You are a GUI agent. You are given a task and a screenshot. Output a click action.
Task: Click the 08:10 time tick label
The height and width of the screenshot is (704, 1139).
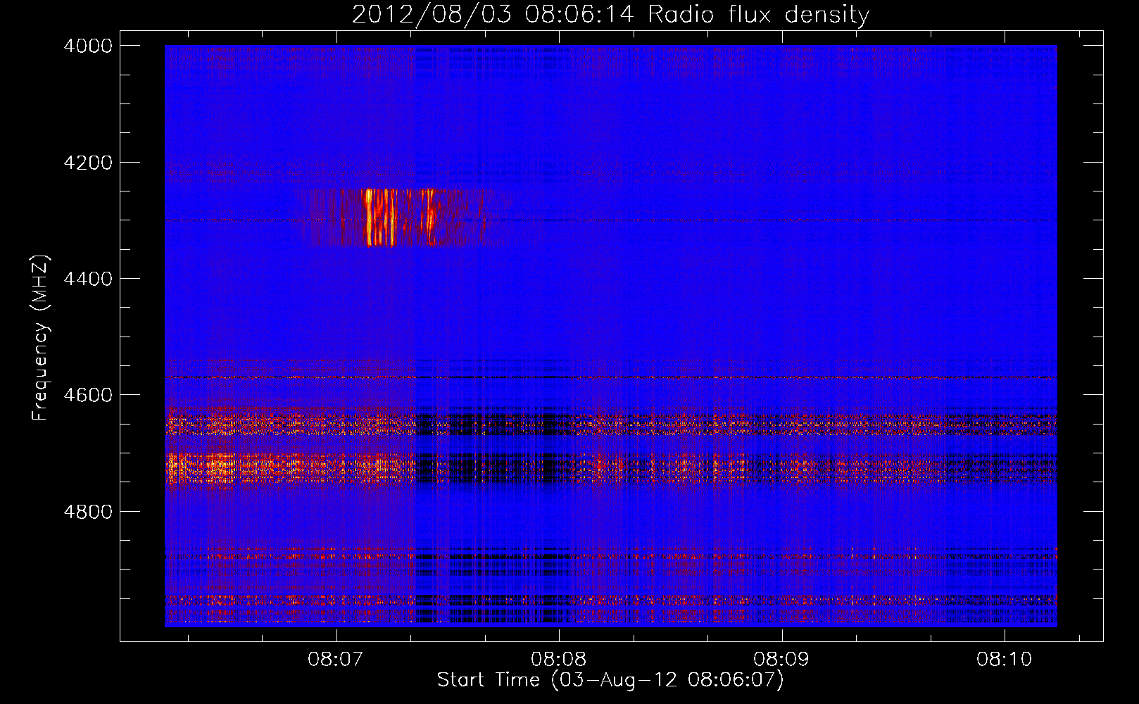tap(1004, 659)
